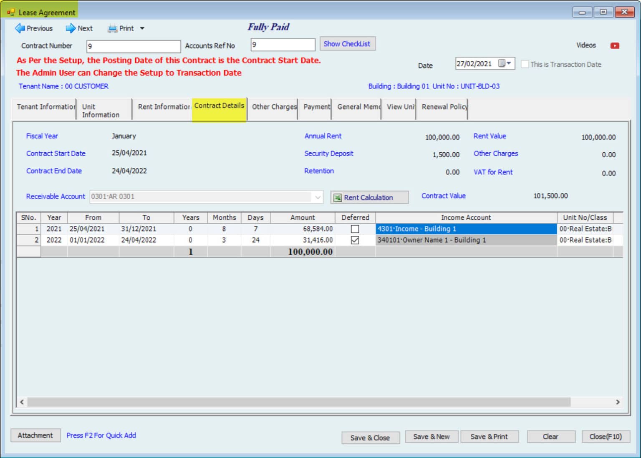Screen dimensions: 641x458
Task: Click scroll right arrow of the grid
Action: 618,402
